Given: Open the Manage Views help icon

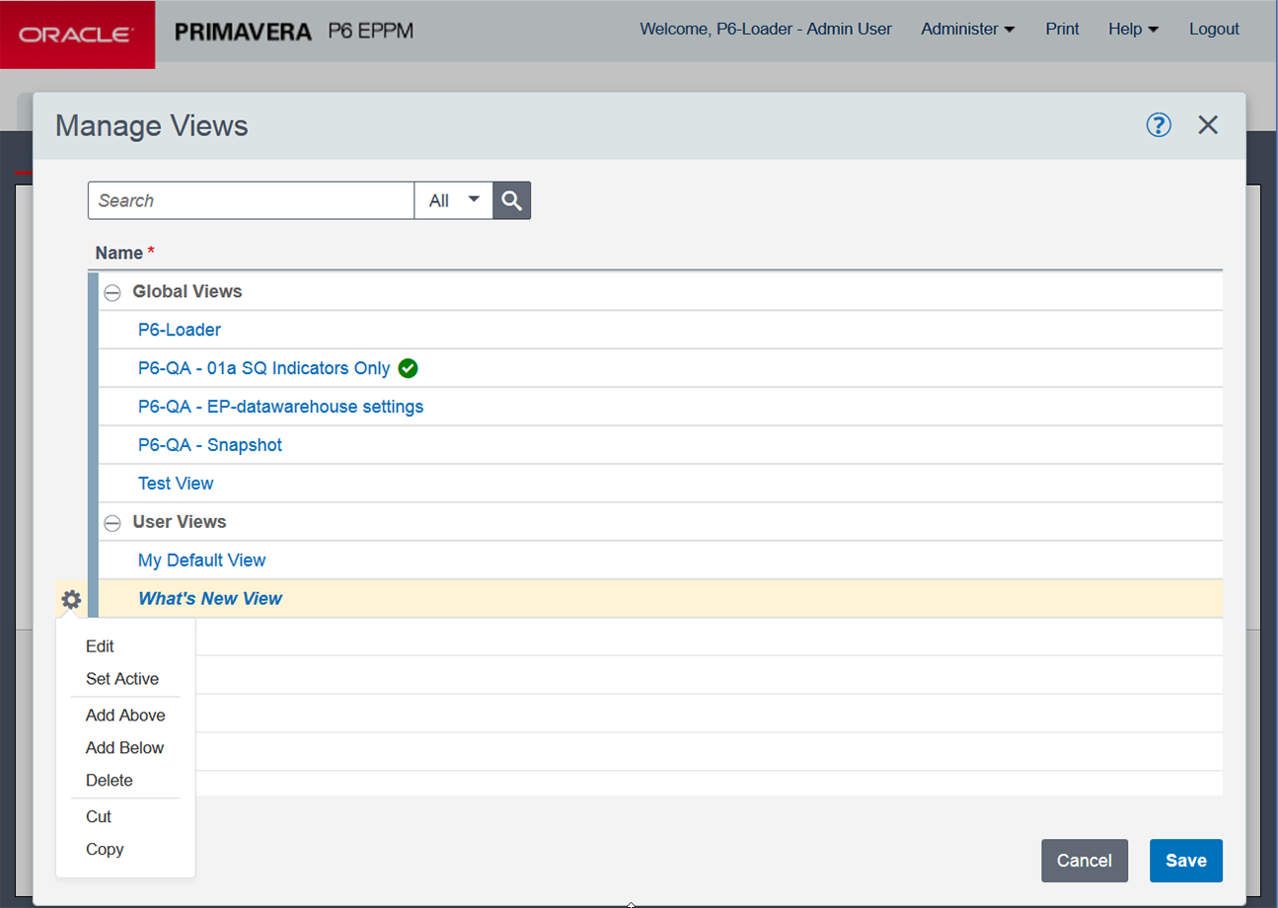Looking at the screenshot, I should click(x=1159, y=125).
